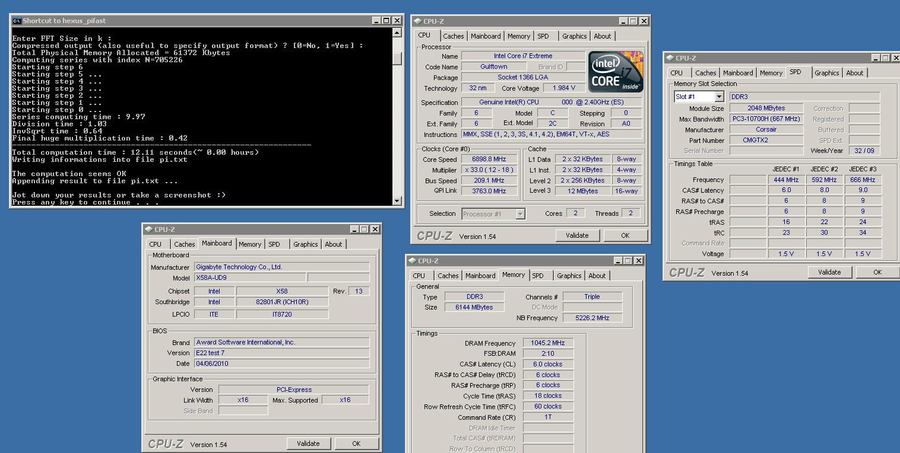Select Graphics tab in SPD window
The height and width of the screenshot is (453, 900).
[826, 73]
